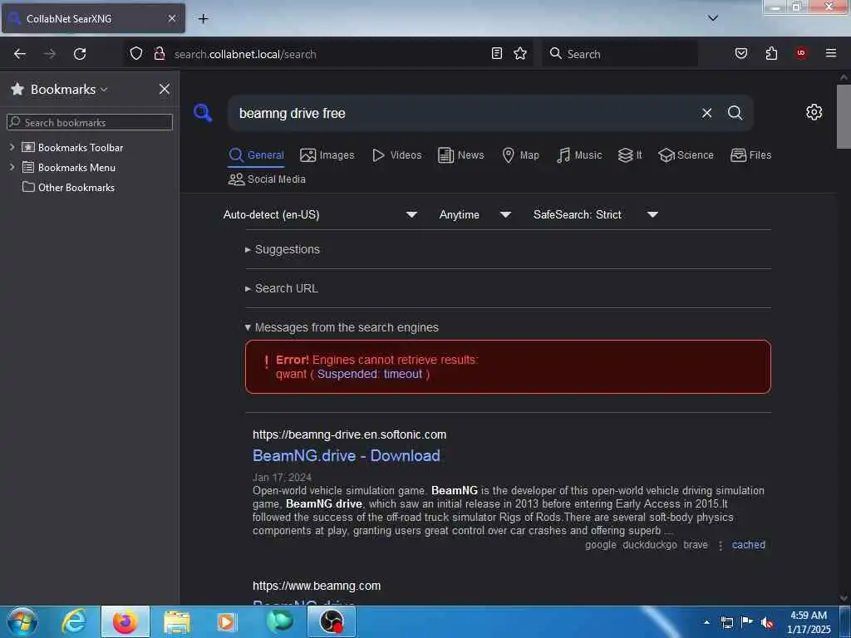Open SearXNG preferences gear
Viewport: 851px width, 638px height.
(814, 112)
